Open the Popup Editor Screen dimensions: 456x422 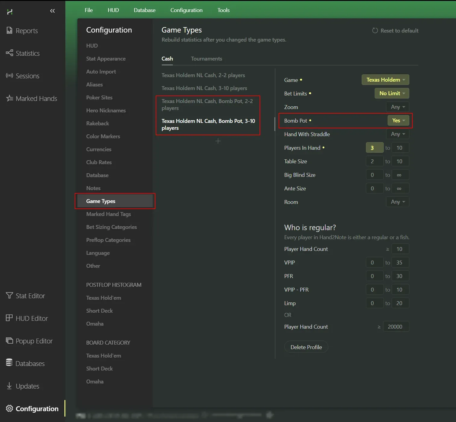(34, 341)
